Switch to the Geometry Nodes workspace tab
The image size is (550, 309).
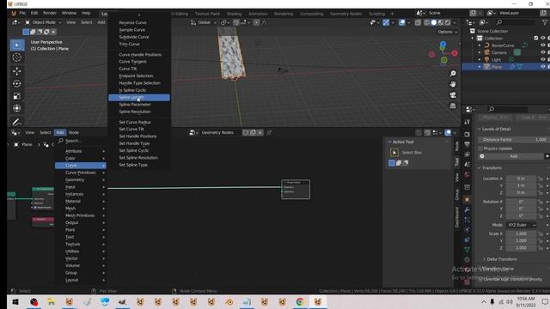tap(345, 14)
